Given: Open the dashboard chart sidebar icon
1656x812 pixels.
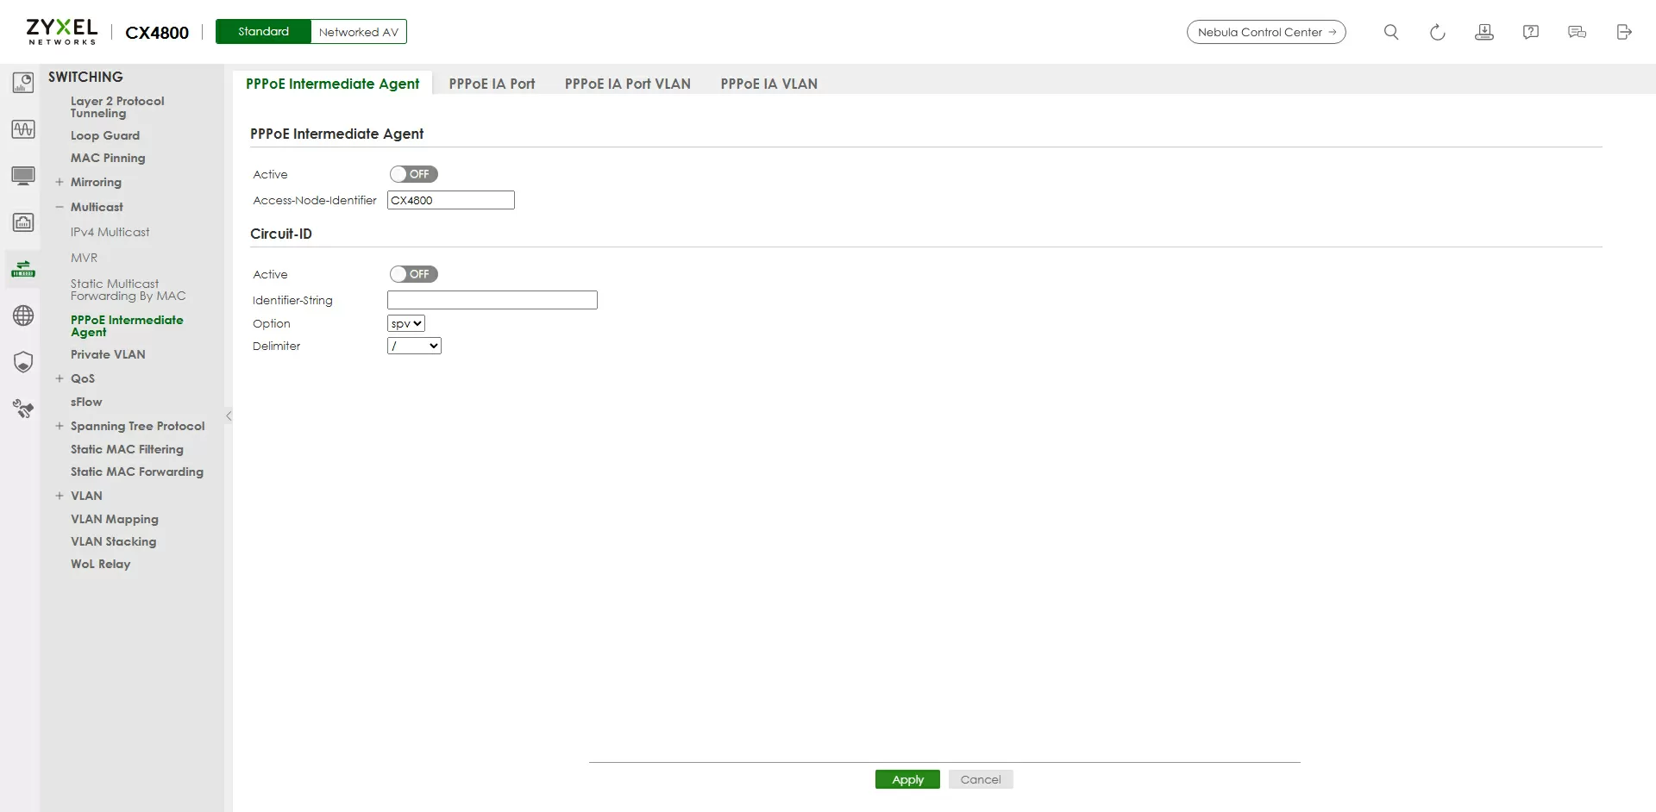Looking at the screenshot, I should 23,83.
